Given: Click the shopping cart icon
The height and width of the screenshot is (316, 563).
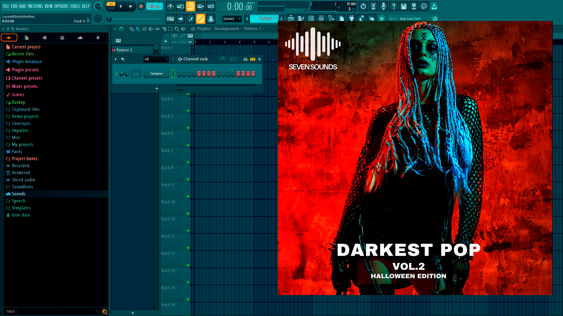Looking at the screenshot, I should (x=382, y=19).
